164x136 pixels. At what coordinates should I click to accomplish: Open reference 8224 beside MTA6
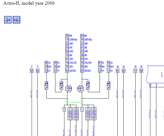pos(82,36)
